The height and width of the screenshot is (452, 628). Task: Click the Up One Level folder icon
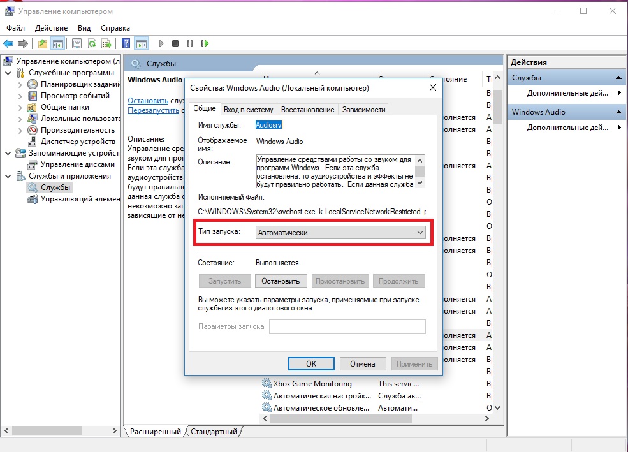(43, 43)
